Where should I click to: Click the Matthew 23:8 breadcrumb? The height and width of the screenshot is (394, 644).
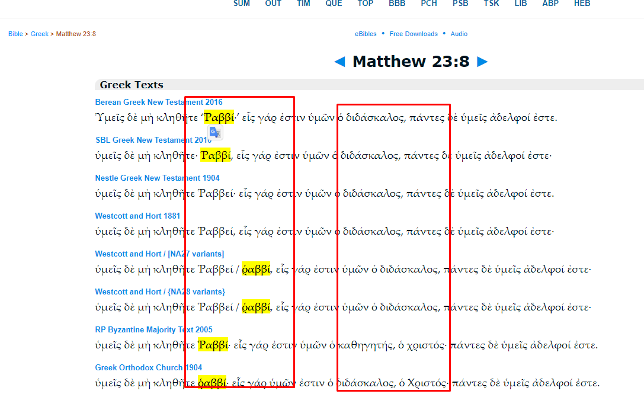coord(76,34)
